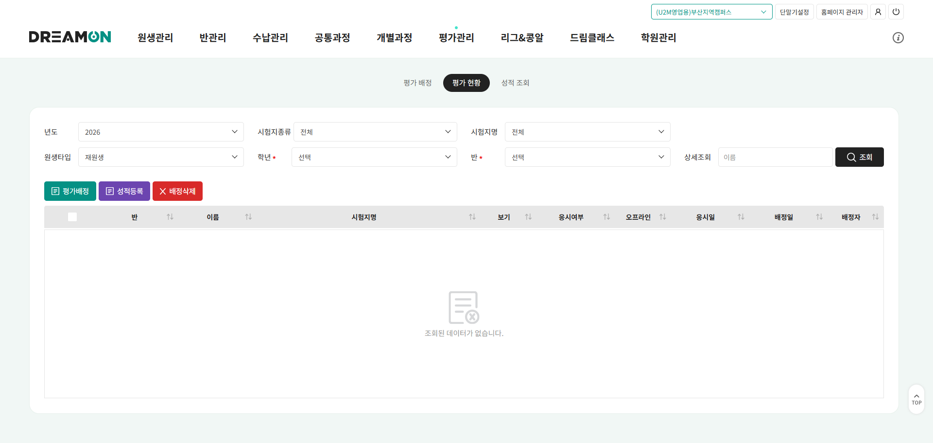Click the 홈페이지 관리자 button
The width and height of the screenshot is (933, 443).
click(x=842, y=12)
